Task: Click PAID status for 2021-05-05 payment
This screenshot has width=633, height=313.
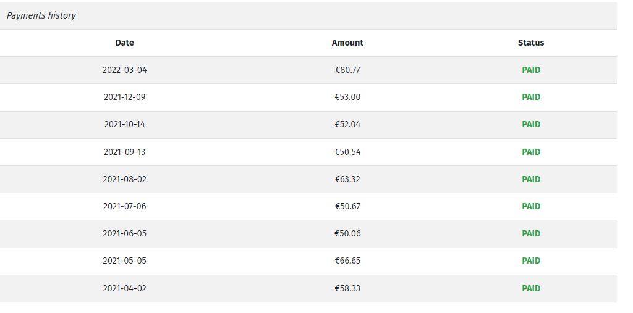Action: [x=531, y=261]
